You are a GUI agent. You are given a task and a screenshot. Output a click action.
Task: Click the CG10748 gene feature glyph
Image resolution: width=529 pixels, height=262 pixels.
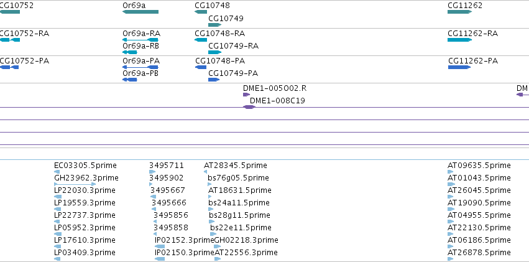point(201,12)
